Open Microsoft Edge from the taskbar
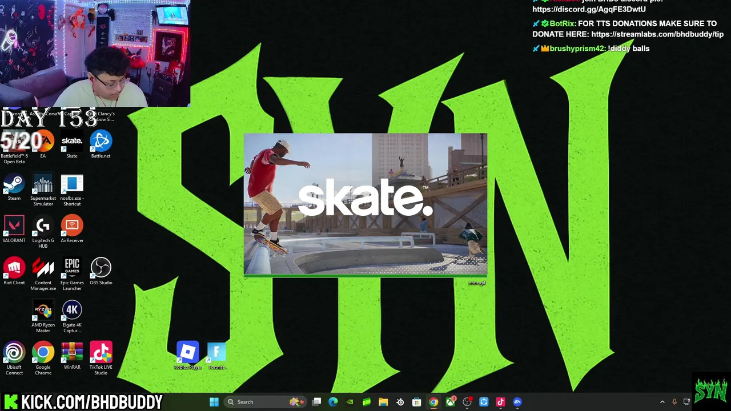This screenshot has width=731, height=411. click(334, 402)
